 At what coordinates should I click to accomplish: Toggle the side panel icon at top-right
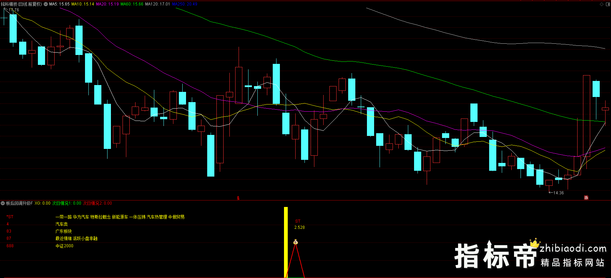pyautogui.click(x=608, y=4)
